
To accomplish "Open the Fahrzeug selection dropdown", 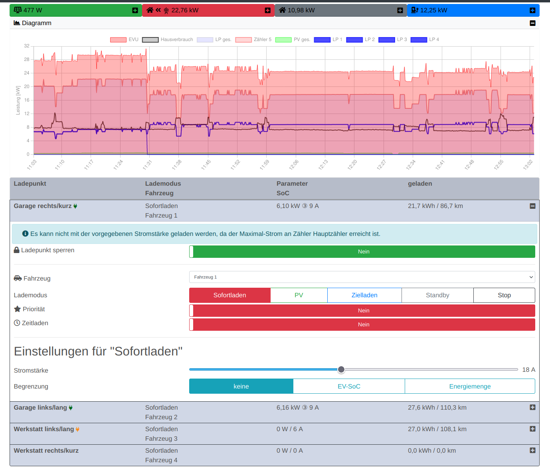I will tap(362, 277).
